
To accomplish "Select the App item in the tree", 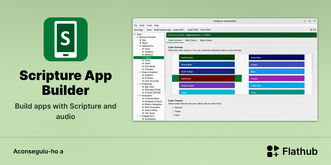I will [144, 40].
